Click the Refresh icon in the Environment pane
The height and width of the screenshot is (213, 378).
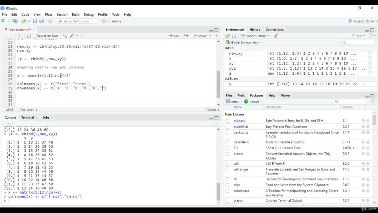point(371,36)
